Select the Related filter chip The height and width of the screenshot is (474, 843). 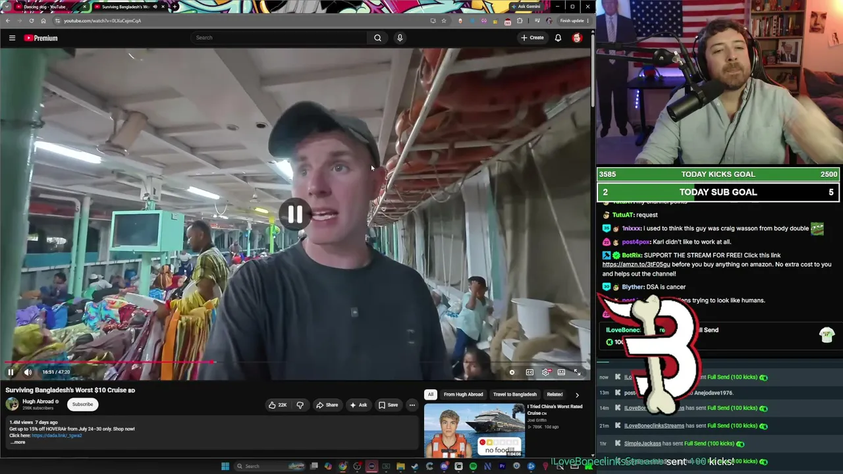pos(555,394)
